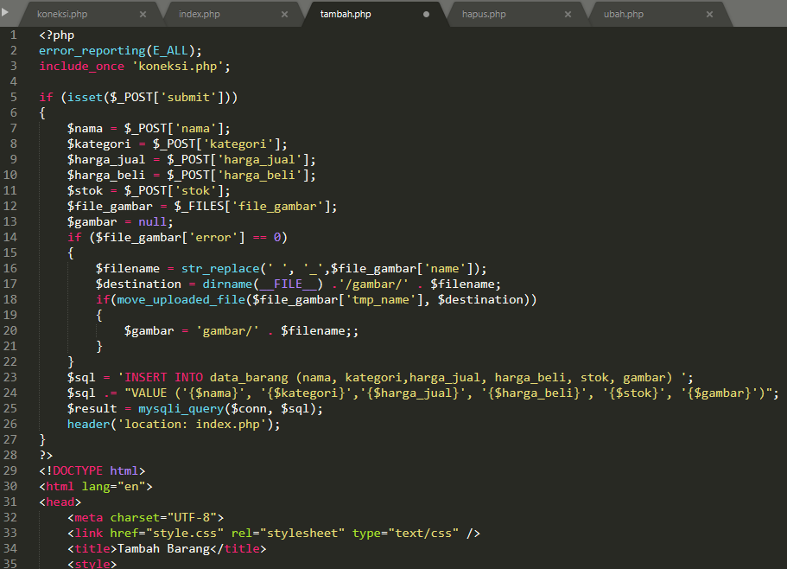Image resolution: width=787 pixels, height=569 pixels.
Task: Click the null value on line 13
Action: 152,222
